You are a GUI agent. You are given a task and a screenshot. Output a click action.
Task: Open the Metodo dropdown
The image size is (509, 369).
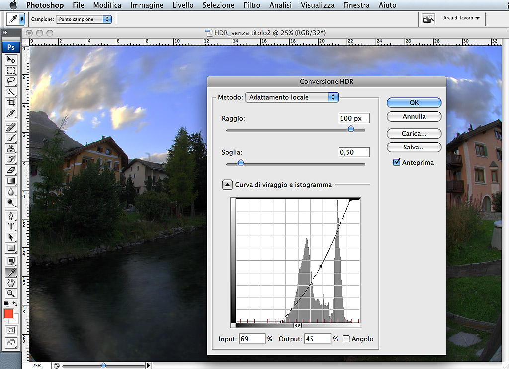pyautogui.click(x=291, y=97)
